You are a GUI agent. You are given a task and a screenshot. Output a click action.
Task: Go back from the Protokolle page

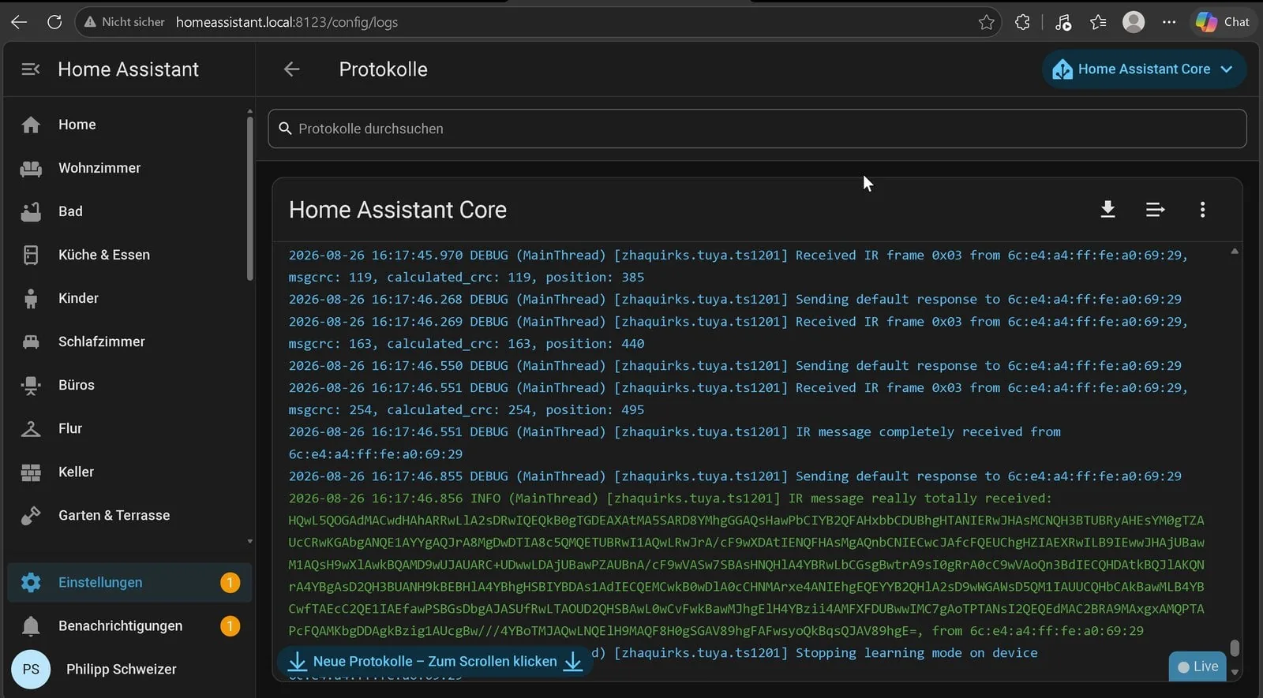pos(291,69)
